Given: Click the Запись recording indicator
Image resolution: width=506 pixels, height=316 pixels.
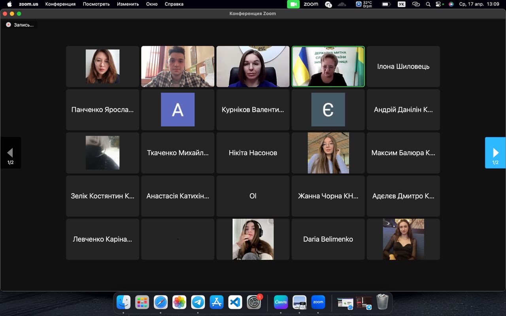Looking at the screenshot, I should point(20,25).
